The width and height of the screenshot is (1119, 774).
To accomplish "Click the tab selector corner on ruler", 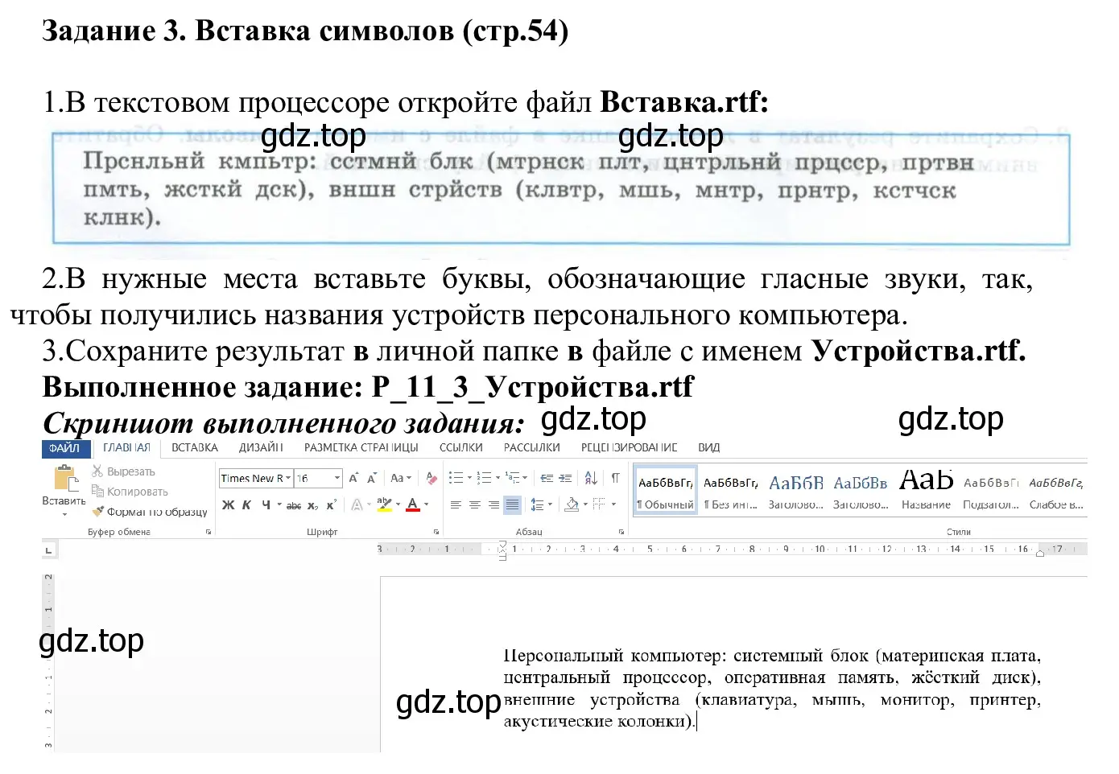I will pos(48,550).
